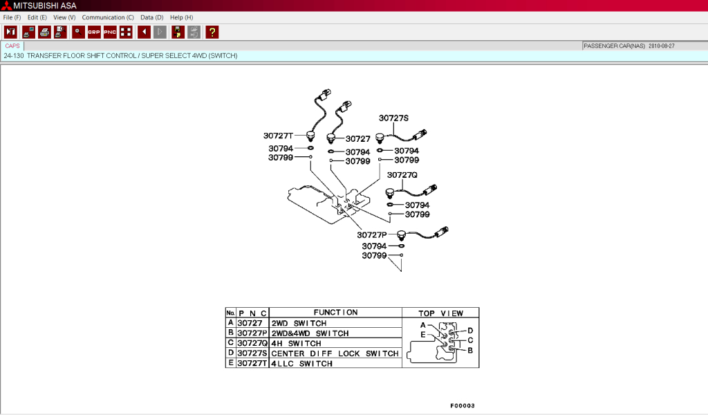The image size is (708, 415).
Task: Click the printer toolbar icon
Action: [x=44, y=32]
